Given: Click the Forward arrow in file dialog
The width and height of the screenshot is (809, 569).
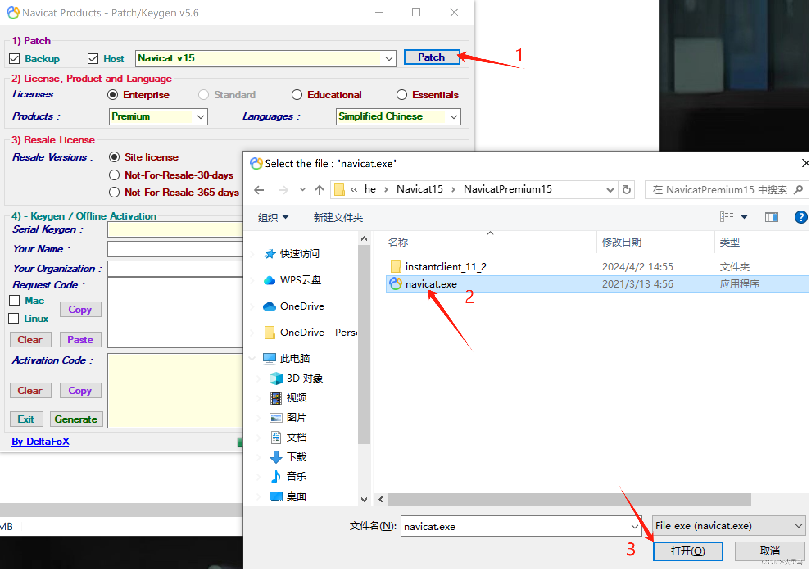Looking at the screenshot, I should [283, 190].
